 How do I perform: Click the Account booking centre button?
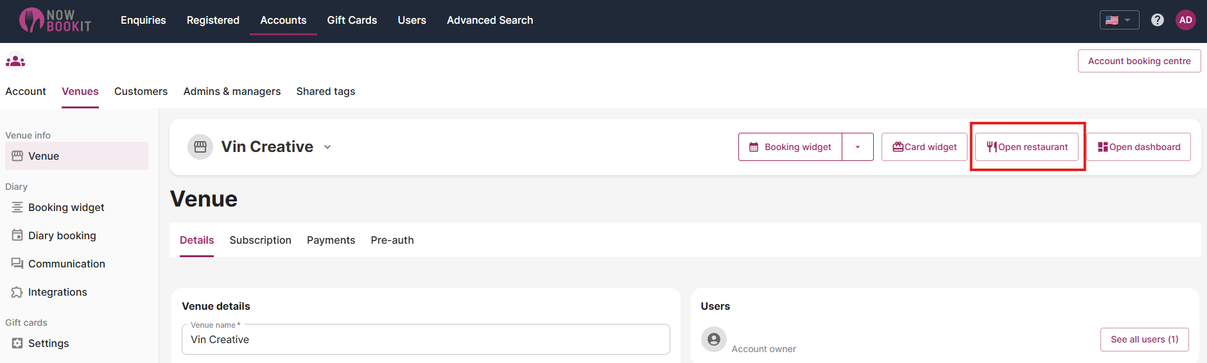(x=1139, y=61)
